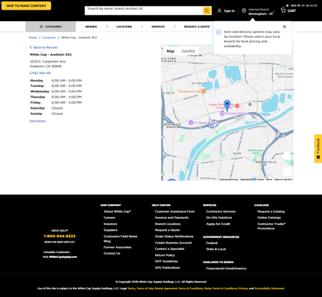This screenshot has width=322, height=297.
Task: Click the yellow search magnifier button
Action: click(207, 10)
